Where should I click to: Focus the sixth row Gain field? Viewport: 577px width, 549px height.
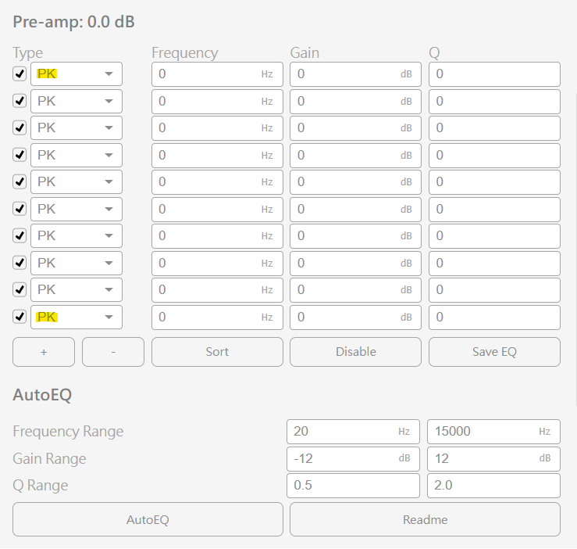(355, 210)
